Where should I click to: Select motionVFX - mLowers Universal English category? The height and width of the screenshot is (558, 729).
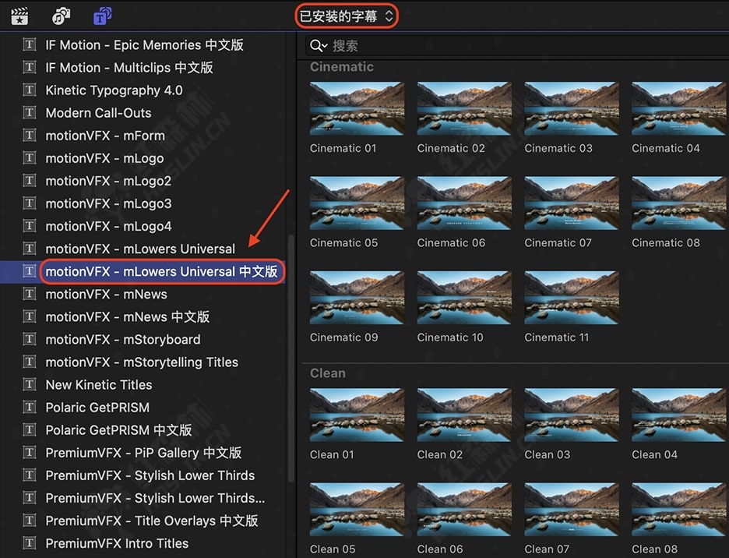(140, 249)
